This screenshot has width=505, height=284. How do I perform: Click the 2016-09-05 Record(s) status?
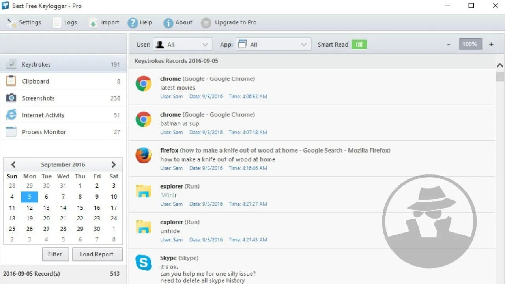click(32, 274)
